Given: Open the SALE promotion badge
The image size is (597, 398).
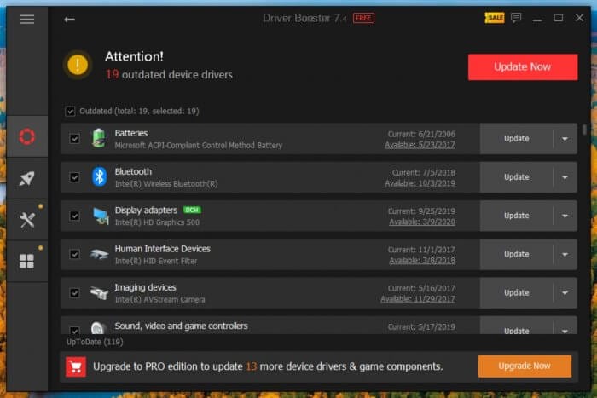Looking at the screenshot, I should click(494, 18).
